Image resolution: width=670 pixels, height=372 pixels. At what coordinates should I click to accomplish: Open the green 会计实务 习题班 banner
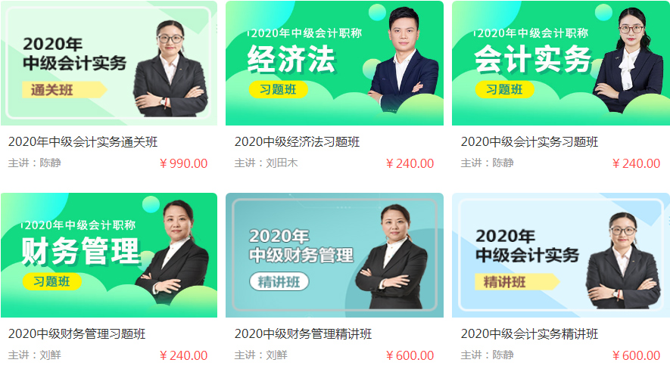coord(561,64)
